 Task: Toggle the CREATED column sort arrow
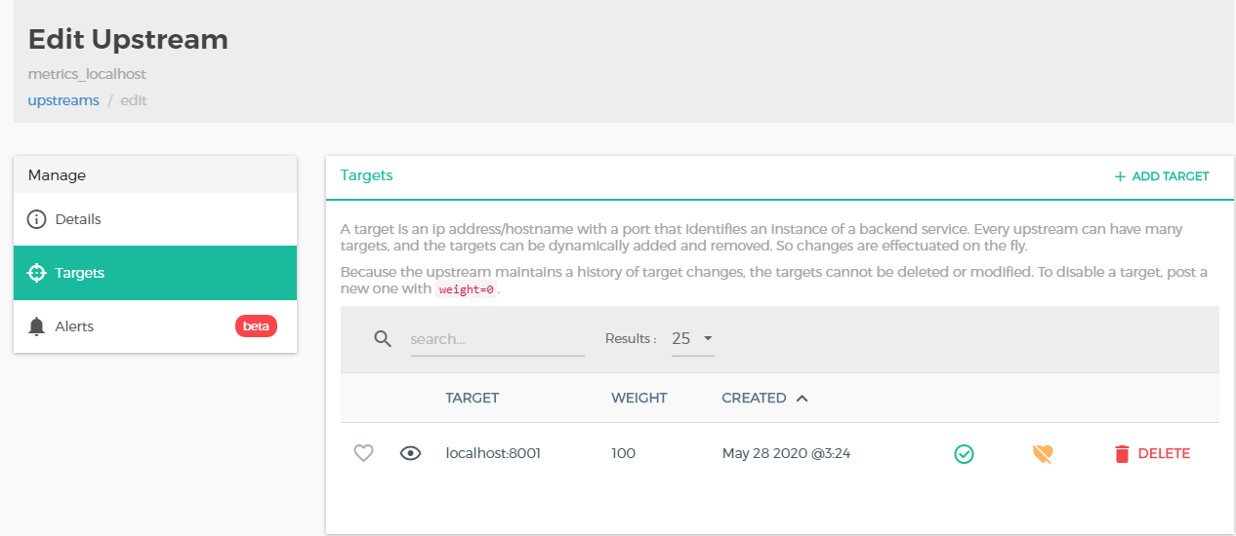pyautogui.click(x=802, y=398)
